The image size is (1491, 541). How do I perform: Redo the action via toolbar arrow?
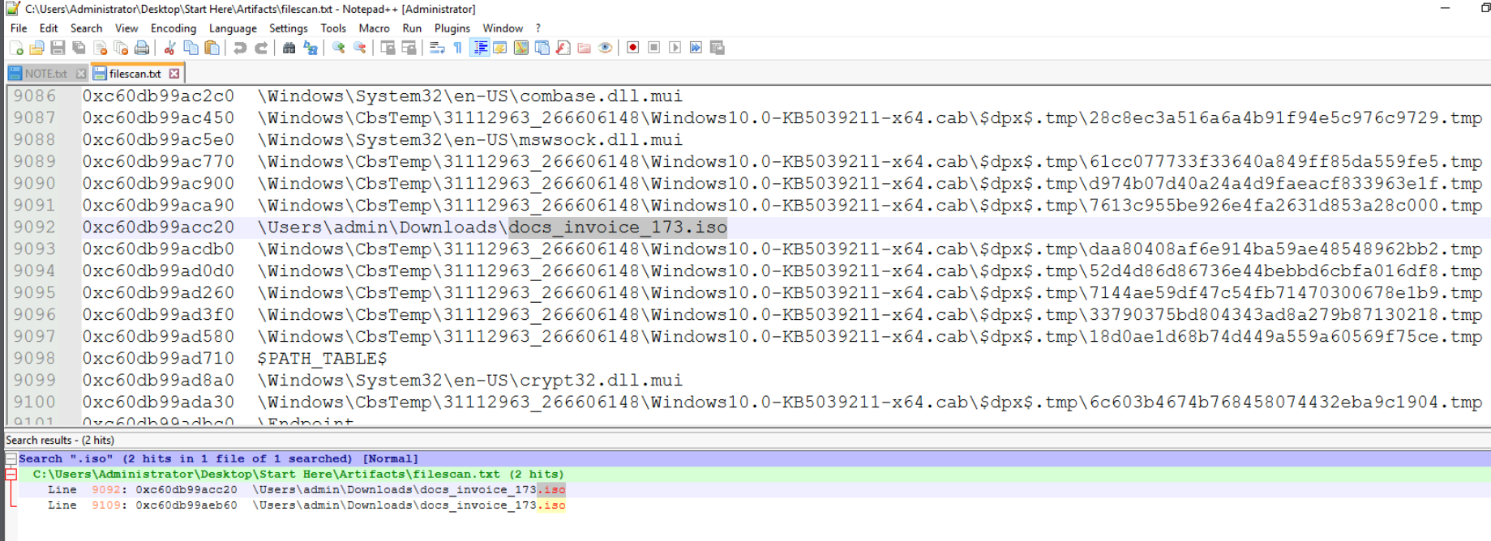point(261,48)
